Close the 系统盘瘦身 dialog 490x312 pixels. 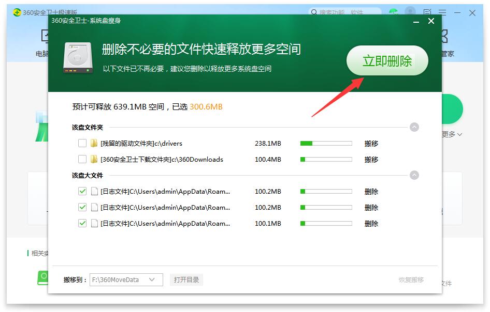point(431,21)
